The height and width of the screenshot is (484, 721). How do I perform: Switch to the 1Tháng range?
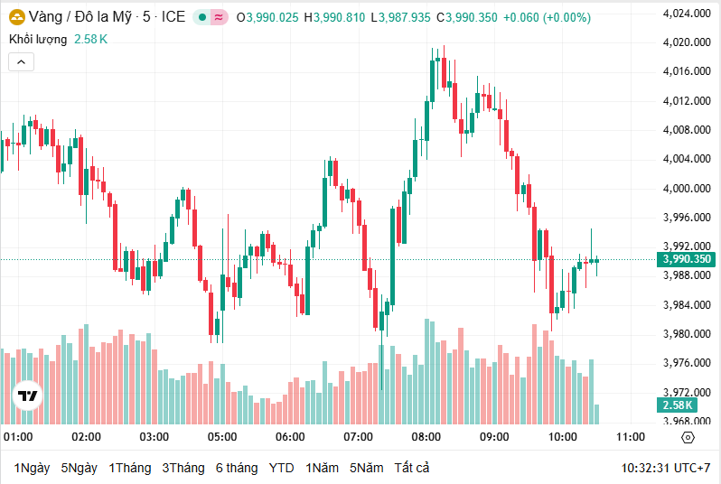coord(129,468)
